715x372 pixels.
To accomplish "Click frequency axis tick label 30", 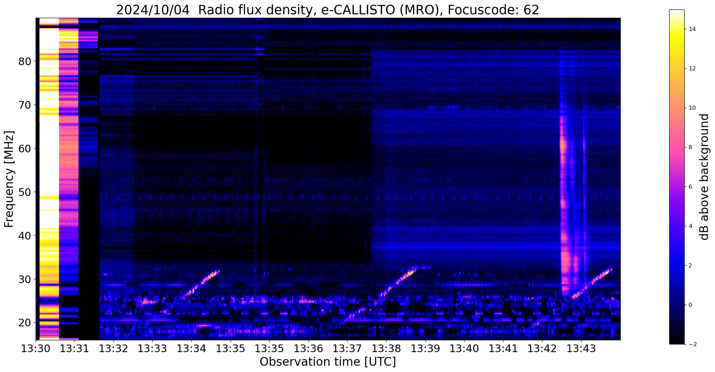I will 25,279.
